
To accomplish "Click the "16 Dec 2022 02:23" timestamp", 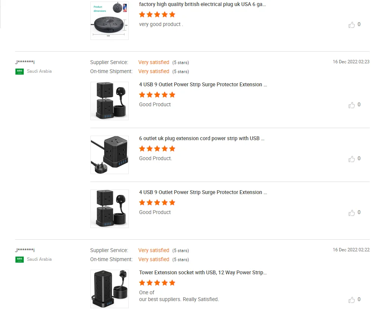I will pyautogui.click(x=351, y=62).
